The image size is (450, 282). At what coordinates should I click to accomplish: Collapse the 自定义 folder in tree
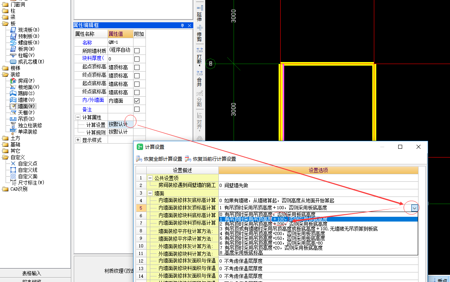(5, 157)
